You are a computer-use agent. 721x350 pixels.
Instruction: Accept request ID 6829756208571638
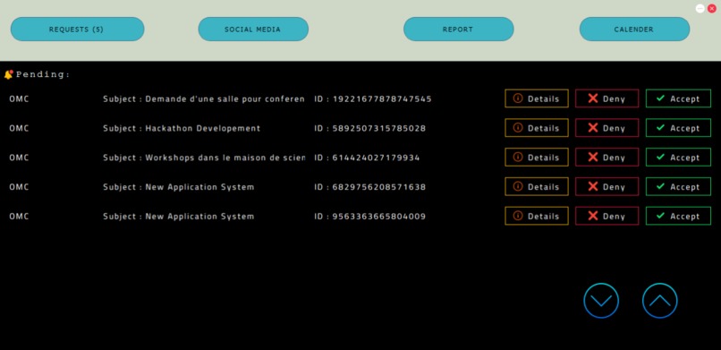tap(678, 187)
